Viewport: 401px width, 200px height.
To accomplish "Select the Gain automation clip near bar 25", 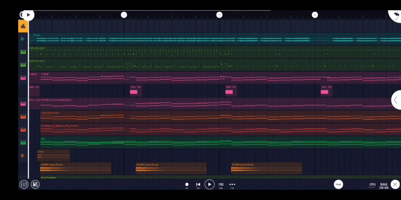I will (x=326, y=91).
